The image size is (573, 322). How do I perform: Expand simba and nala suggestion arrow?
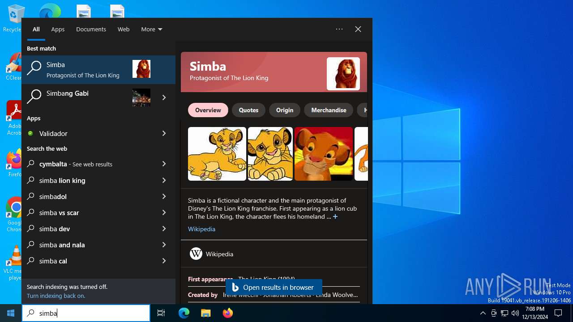tap(164, 245)
